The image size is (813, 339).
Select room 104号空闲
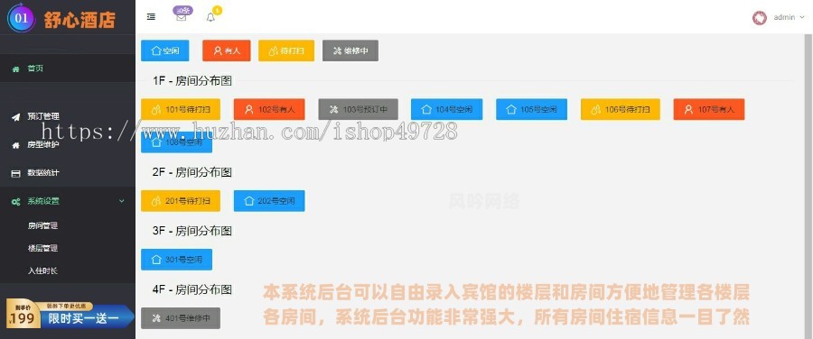pos(446,109)
